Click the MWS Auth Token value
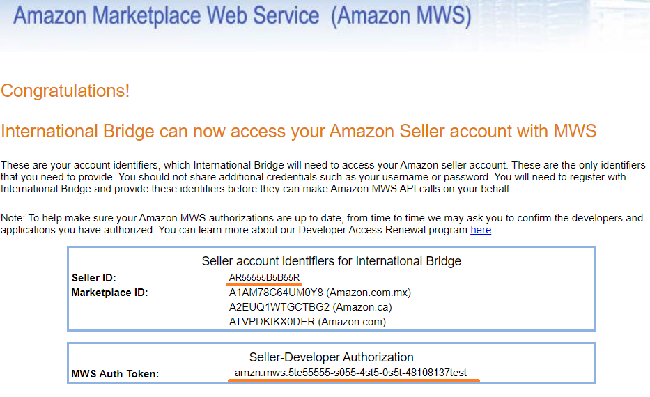Image resolution: width=650 pixels, height=397 pixels. click(x=350, y=373)
